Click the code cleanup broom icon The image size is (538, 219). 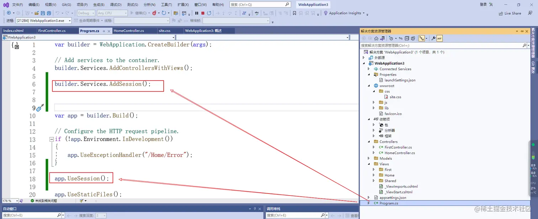[82, 201]
